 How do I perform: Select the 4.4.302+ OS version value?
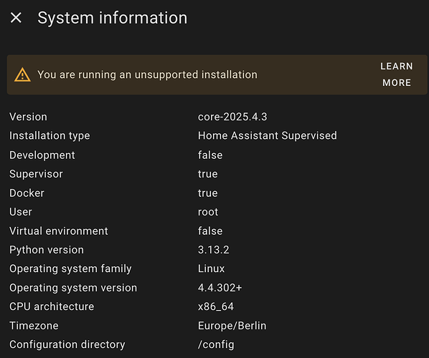tap(220, 288)
